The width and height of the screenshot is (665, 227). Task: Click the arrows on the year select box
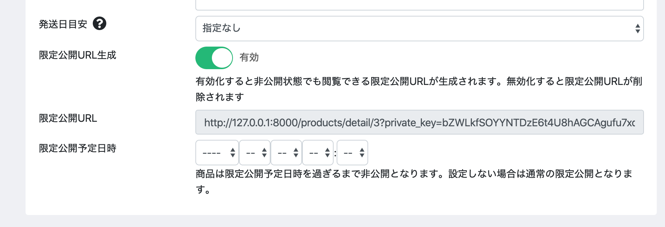[x=233, y=153]
